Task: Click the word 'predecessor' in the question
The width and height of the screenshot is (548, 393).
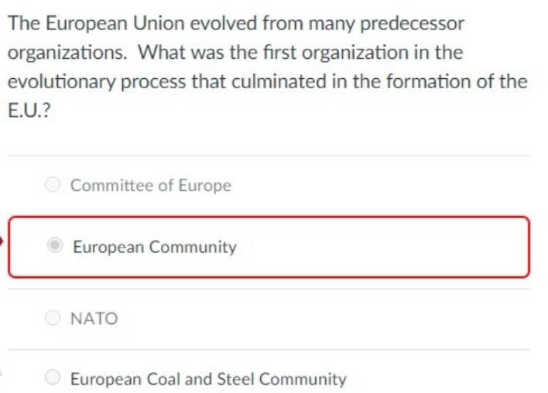Action: click(x=412, y=24)
